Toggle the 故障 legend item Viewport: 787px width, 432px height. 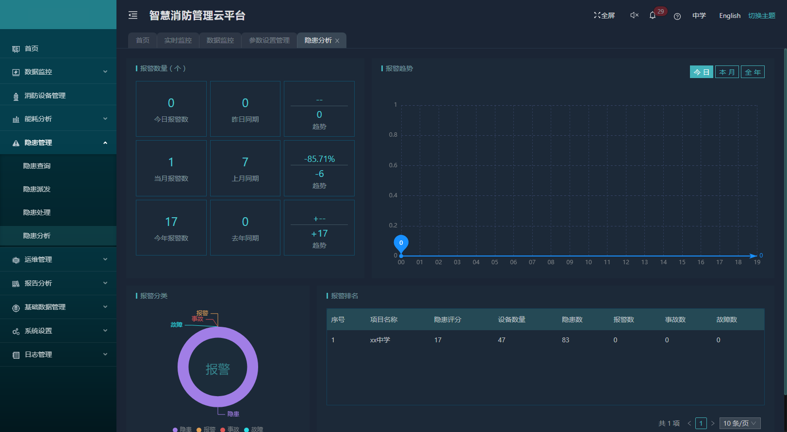(254, 429)
